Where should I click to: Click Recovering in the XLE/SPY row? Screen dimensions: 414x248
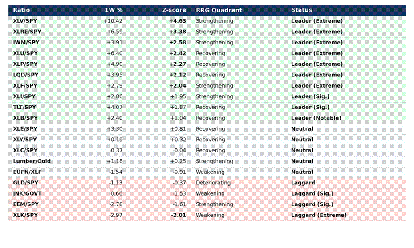(211, 129)
